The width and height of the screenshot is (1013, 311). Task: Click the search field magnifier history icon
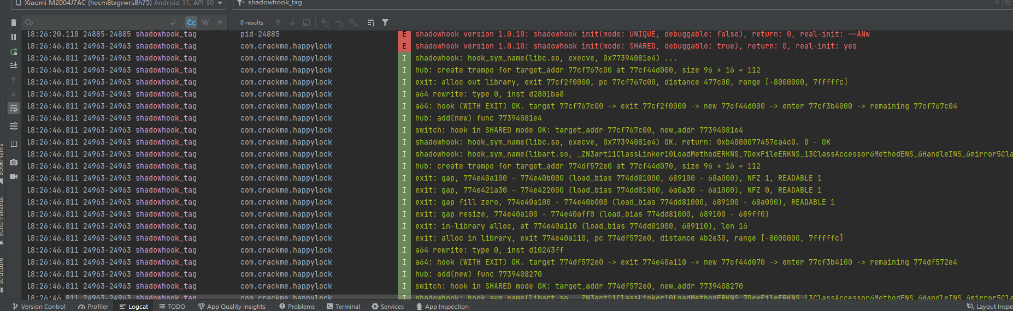[30, 22]
